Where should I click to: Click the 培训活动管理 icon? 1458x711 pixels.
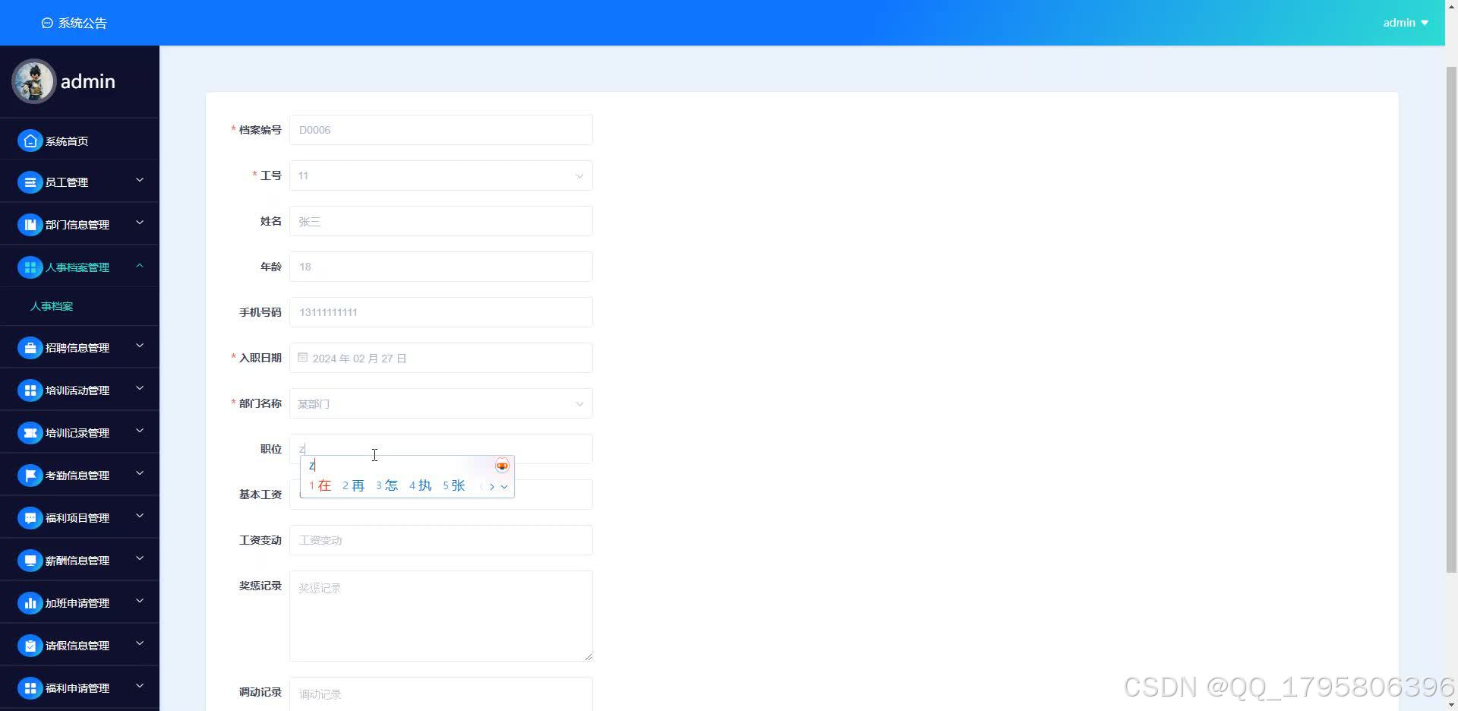click(30, 390)
